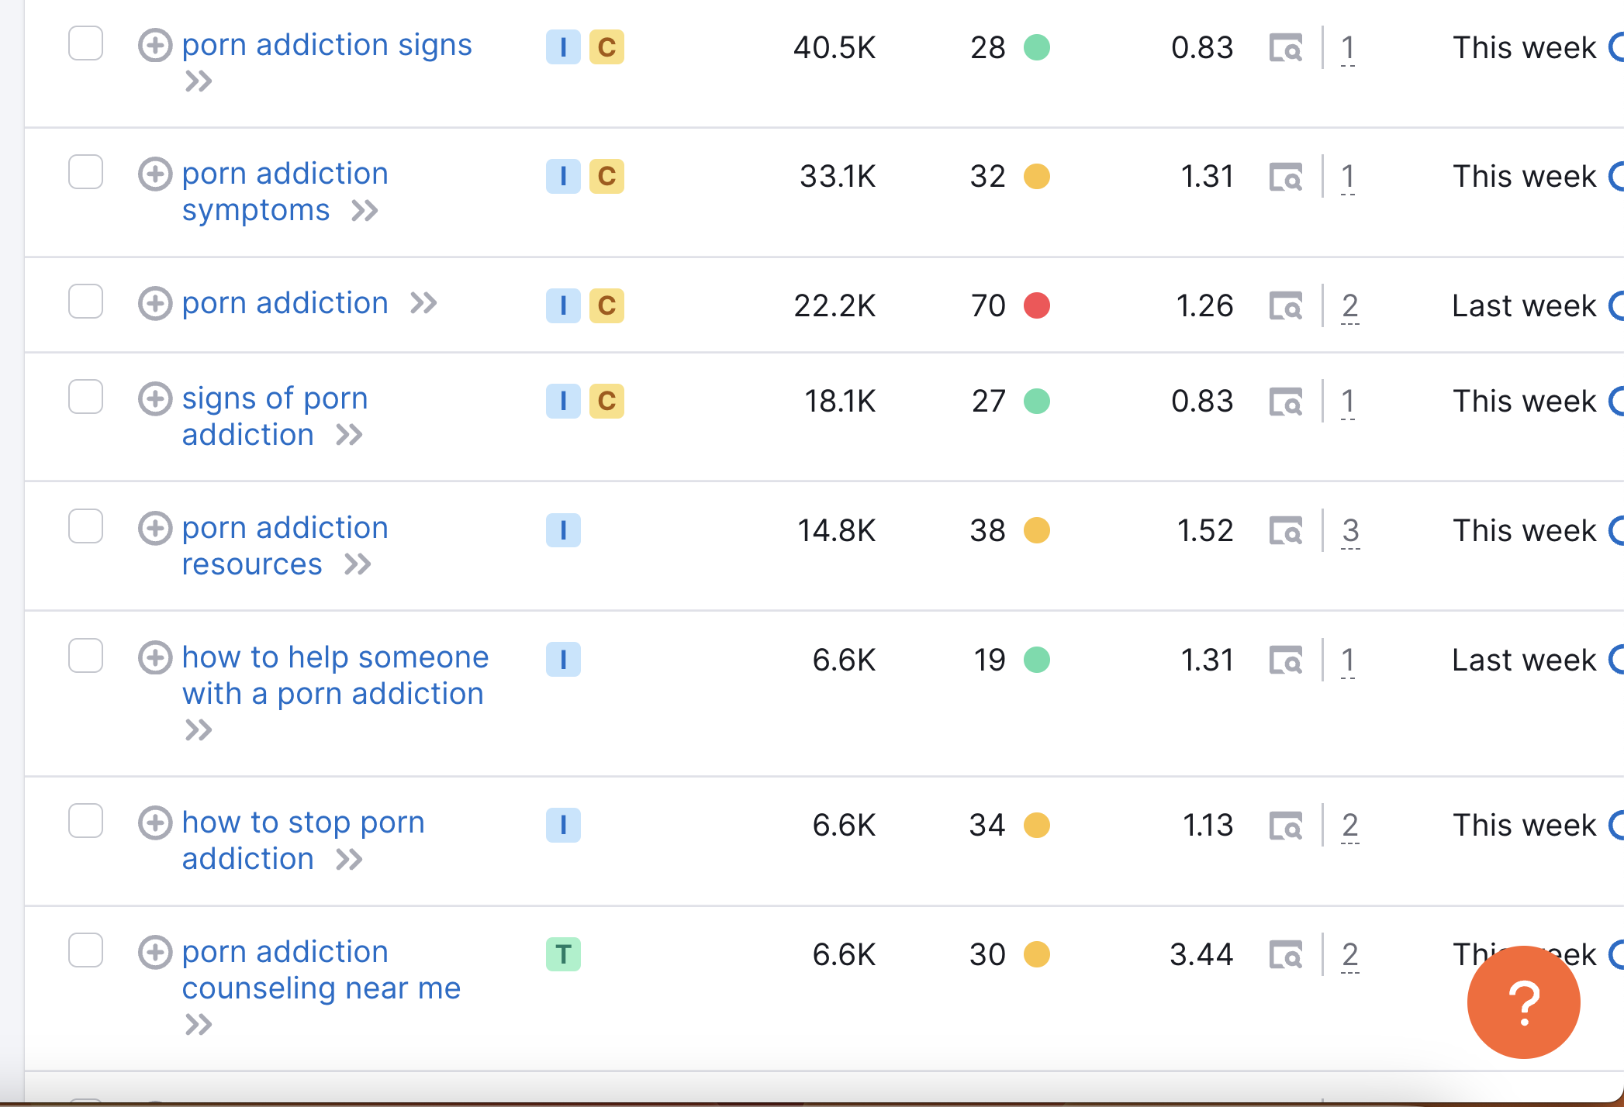1624x1107 pixels.
Task: Click Commercial 'C' badge on 'signs of porn addiction'
Action: [606, 402]
